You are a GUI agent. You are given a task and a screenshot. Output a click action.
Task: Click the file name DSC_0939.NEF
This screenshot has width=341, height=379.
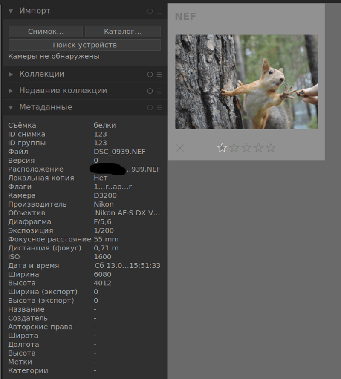pyautogui.click(x=119, y=152)
